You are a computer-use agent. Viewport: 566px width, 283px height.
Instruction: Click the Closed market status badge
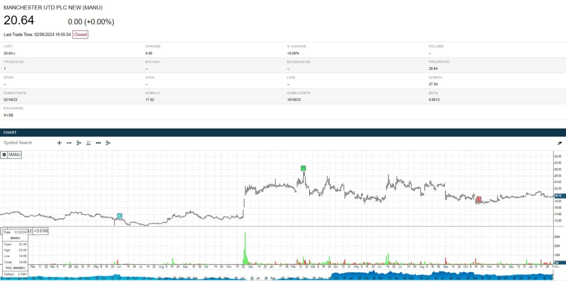(x=81, y=34)
